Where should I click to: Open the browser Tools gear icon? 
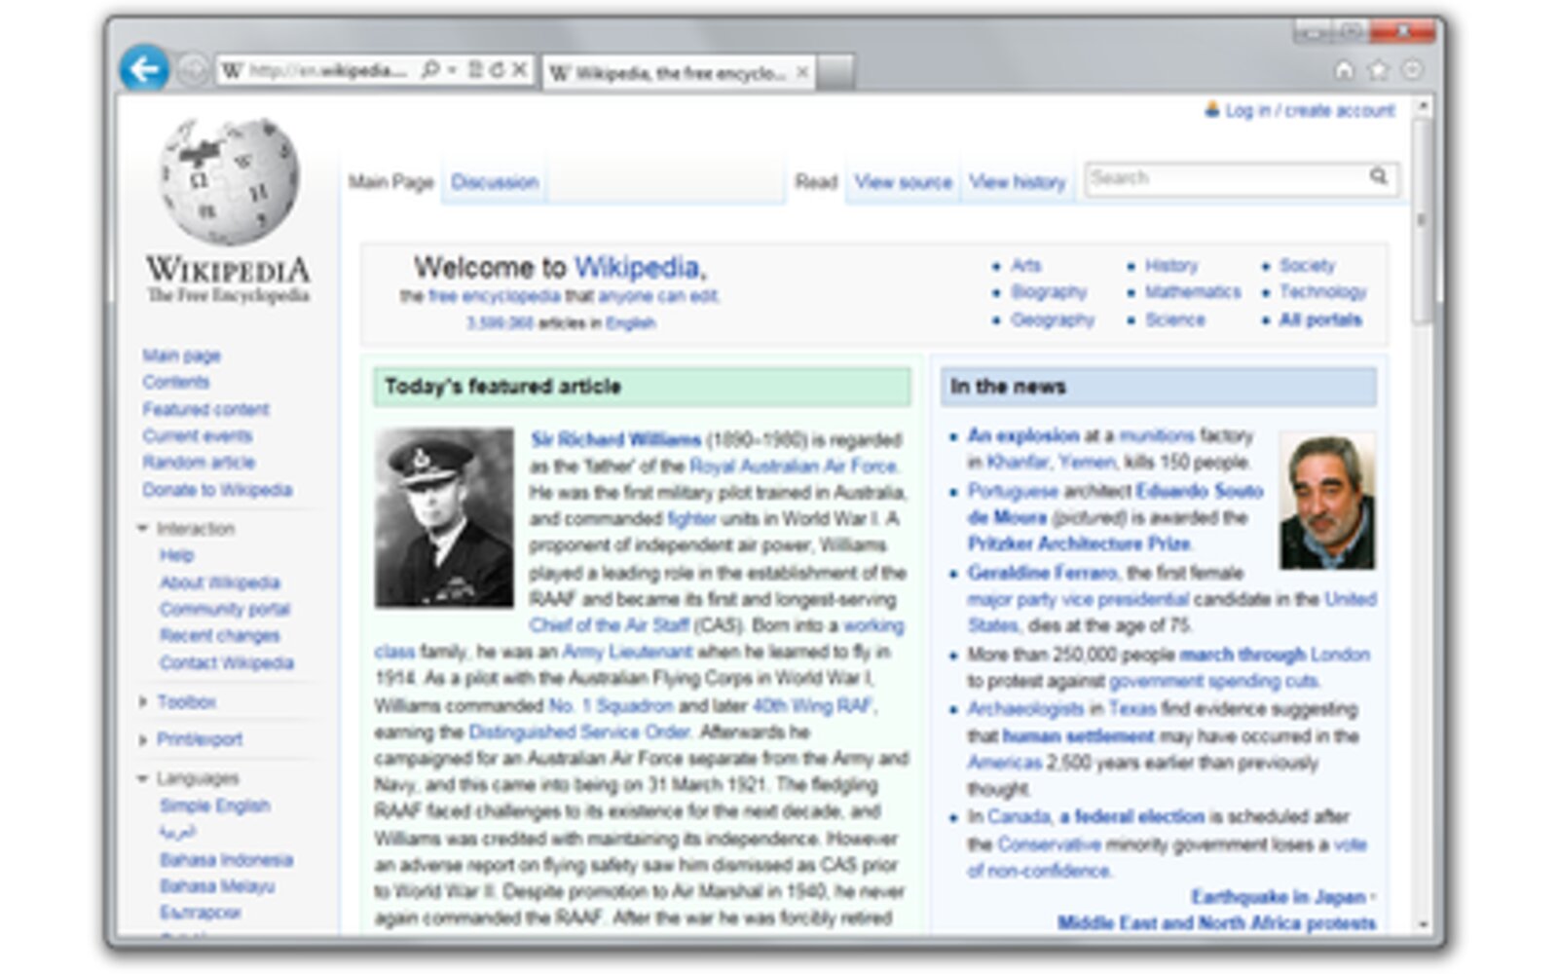click(x=1412, y=70)
